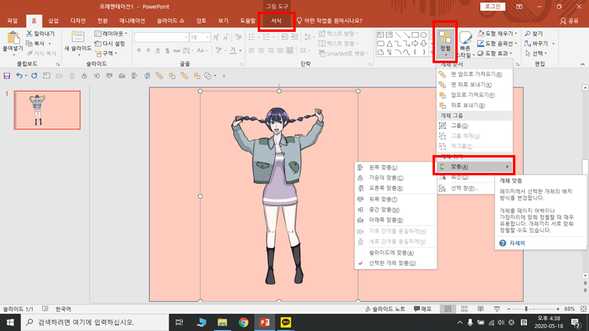Click the zoom out minus button

[509, 309]
